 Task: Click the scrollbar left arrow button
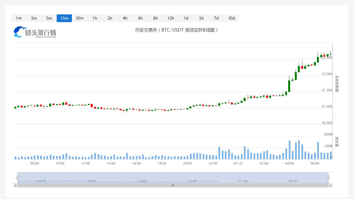(x=15, y=185)
